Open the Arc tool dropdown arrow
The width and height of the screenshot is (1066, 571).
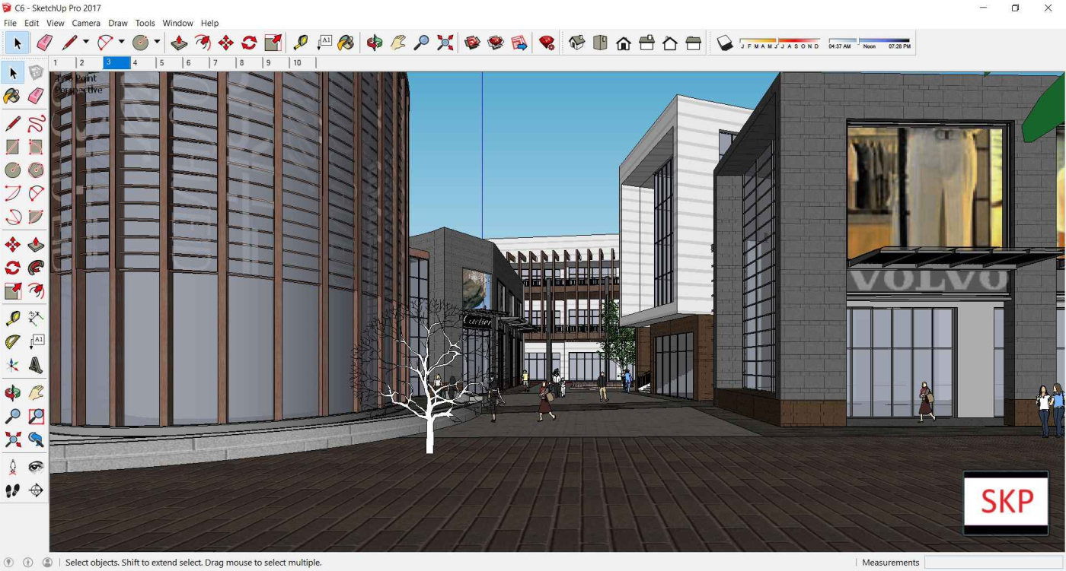click(x=121, y=43)
